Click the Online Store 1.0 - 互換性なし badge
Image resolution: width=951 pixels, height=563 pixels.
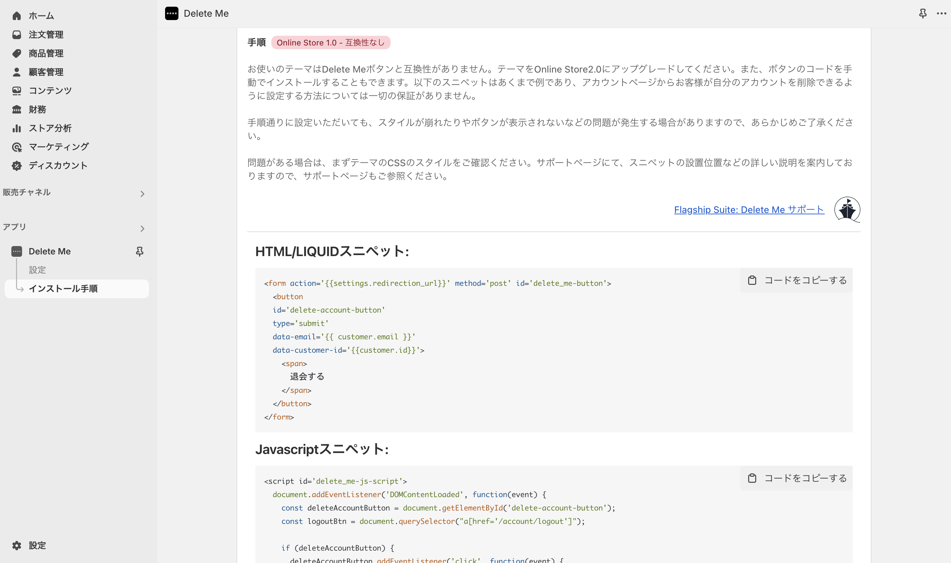pyautogui.click(x=330, y=42)
